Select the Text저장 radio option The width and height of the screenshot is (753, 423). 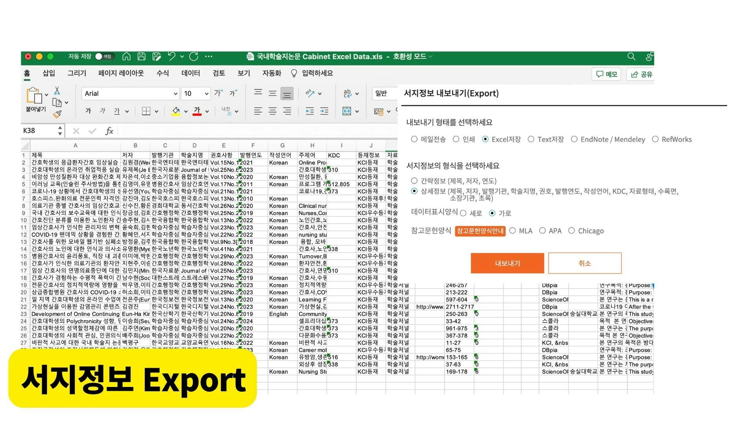[x=531, y=139]
